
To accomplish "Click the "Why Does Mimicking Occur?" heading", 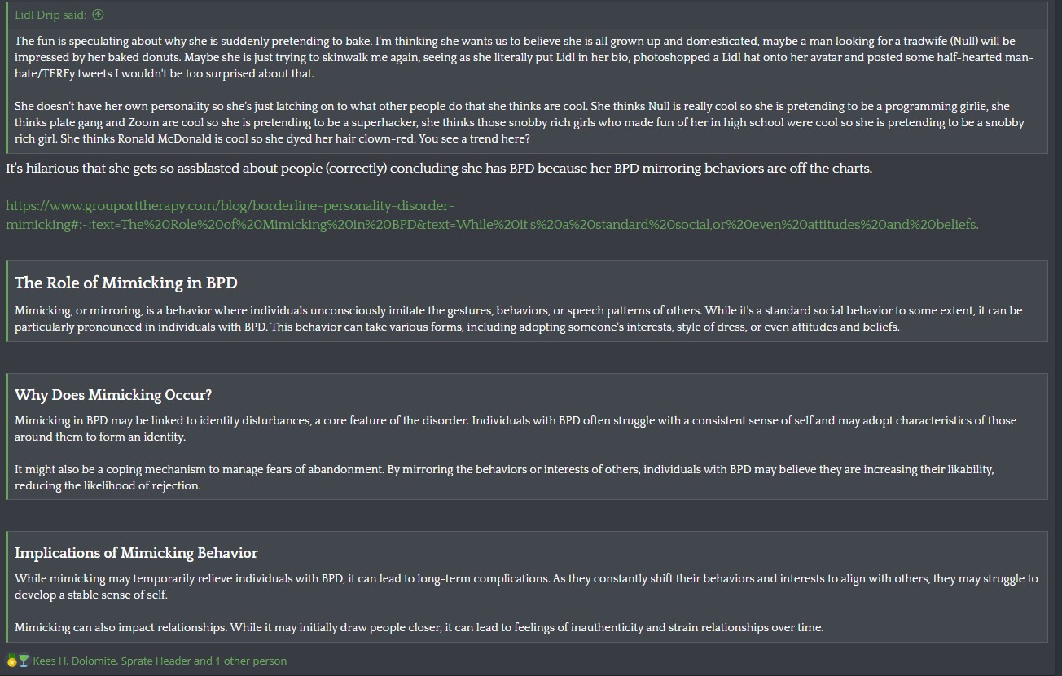I will (113, 395).
